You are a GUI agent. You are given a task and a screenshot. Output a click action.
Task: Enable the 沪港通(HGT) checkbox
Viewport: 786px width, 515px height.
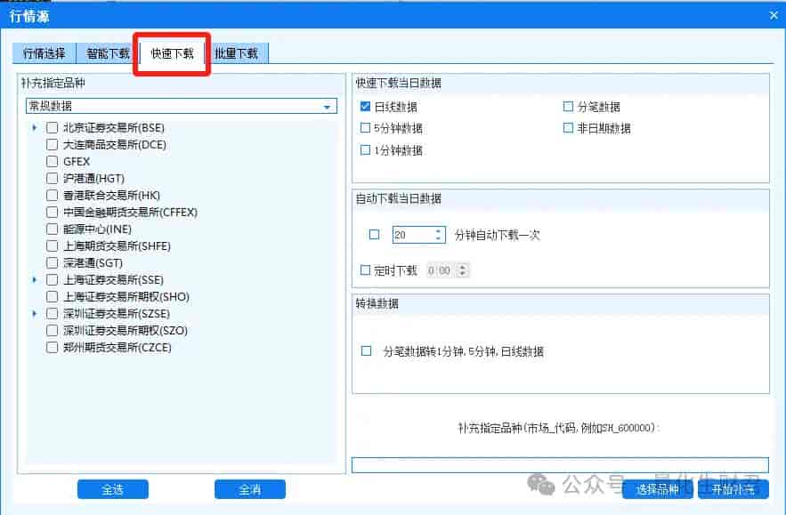pos(52,179)
